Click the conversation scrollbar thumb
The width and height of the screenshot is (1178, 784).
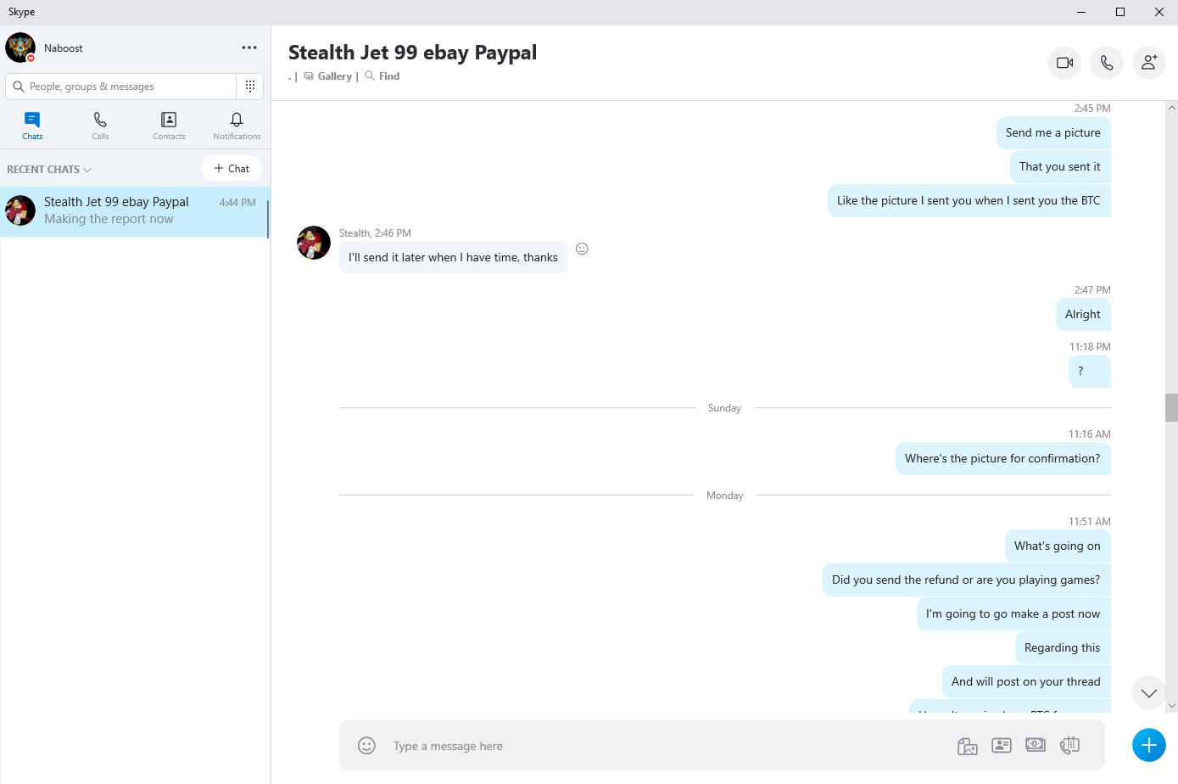click(x=1171, y=407)
